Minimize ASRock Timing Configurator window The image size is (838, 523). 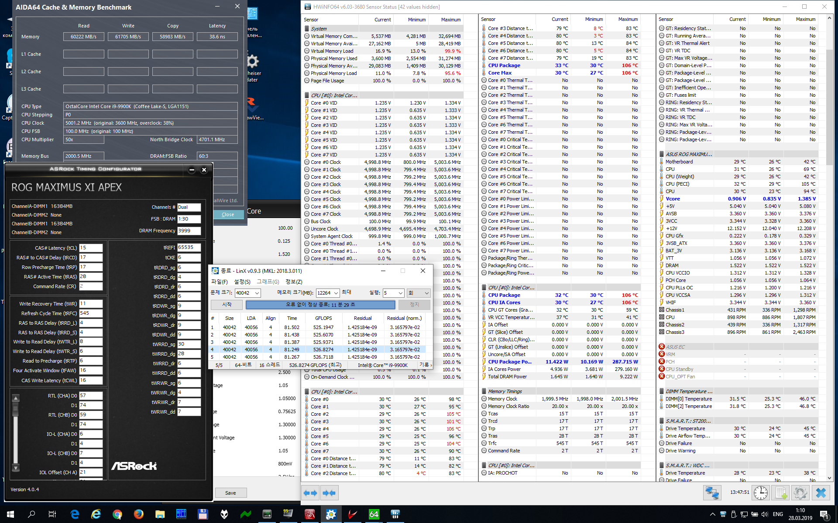(x=192, y=170)
